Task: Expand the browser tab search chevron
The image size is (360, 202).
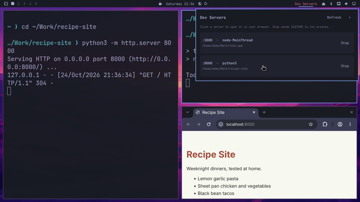Action: click(x=187, y=112)
